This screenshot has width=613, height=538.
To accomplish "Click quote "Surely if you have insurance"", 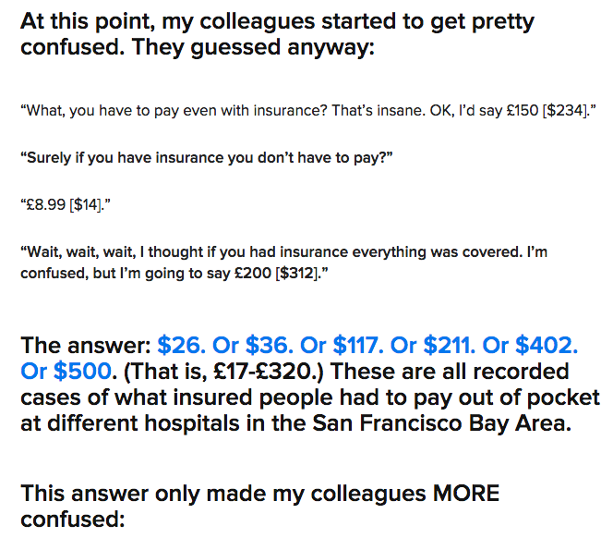I will pos(207,158).
